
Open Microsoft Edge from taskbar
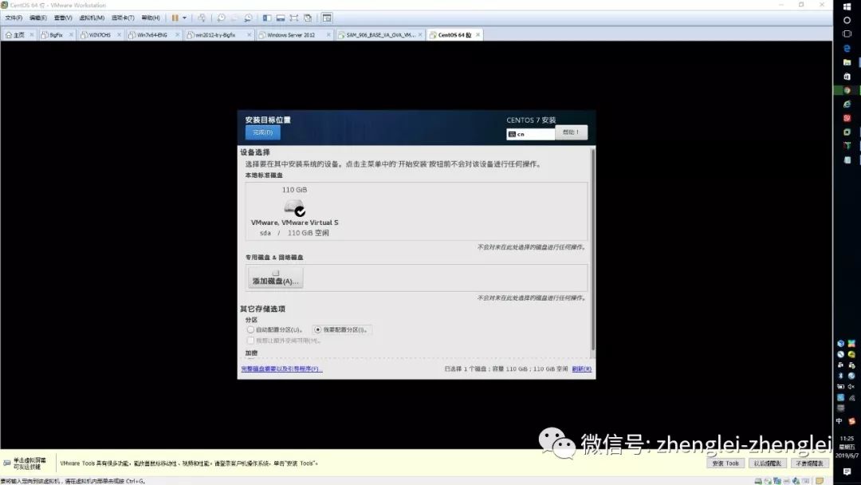pos(847,49)
